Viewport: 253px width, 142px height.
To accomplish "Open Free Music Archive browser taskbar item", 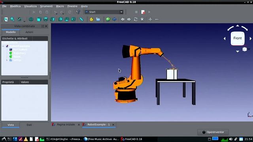I will point(102,139).
